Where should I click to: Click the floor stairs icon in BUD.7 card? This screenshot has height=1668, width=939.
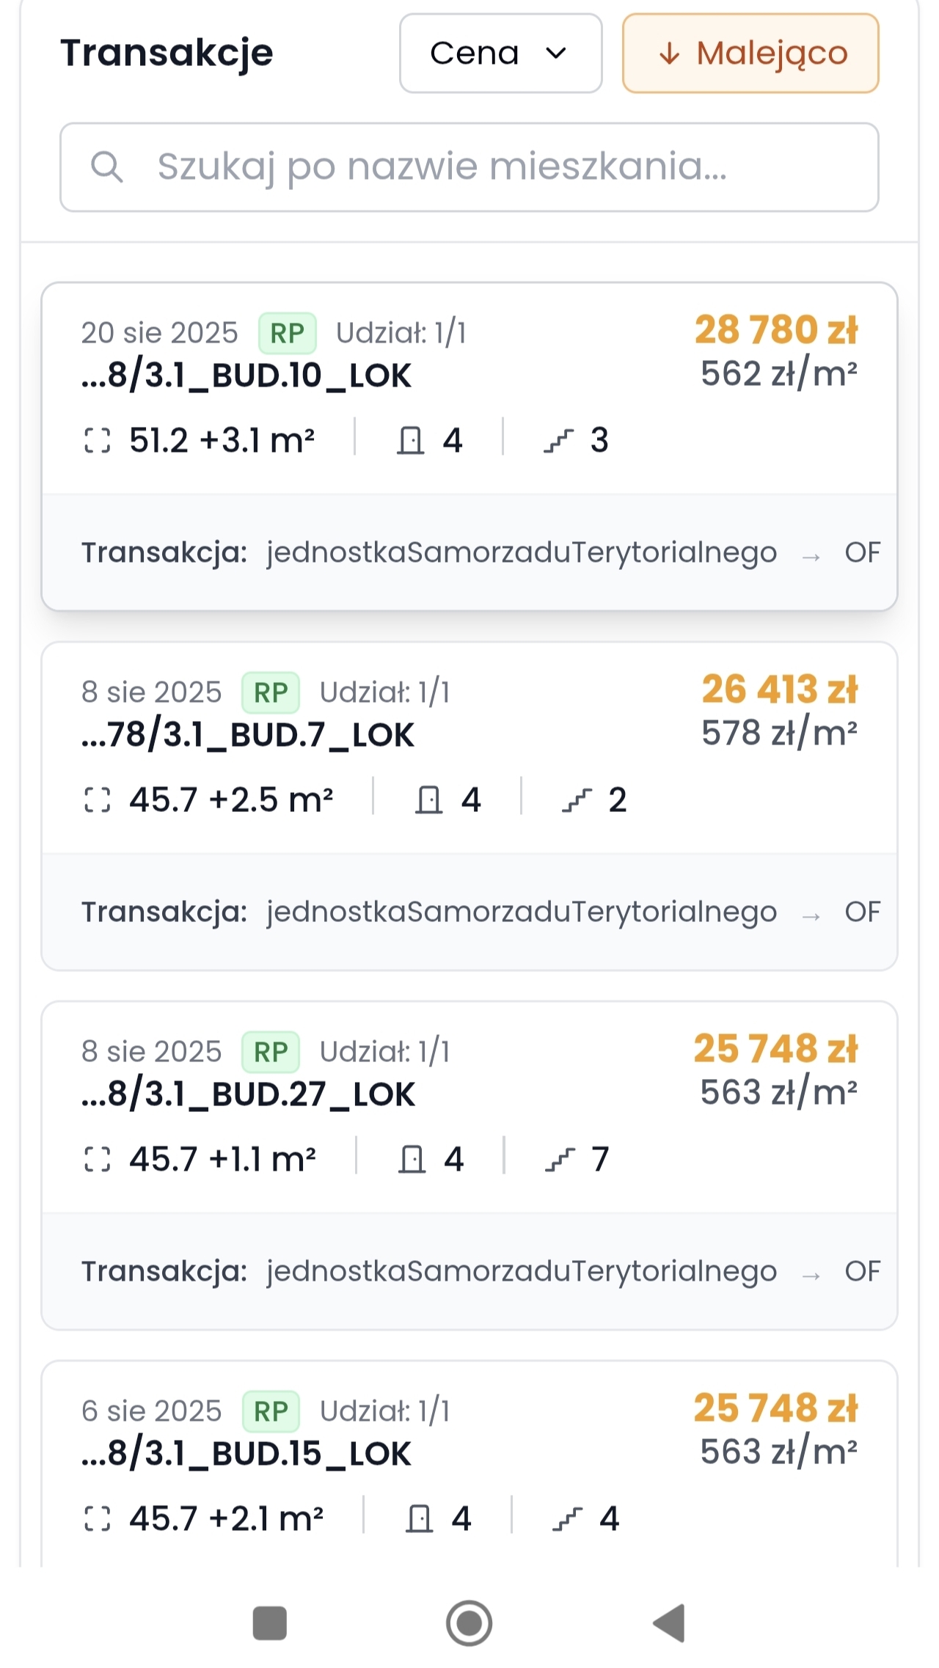point(577,800)
